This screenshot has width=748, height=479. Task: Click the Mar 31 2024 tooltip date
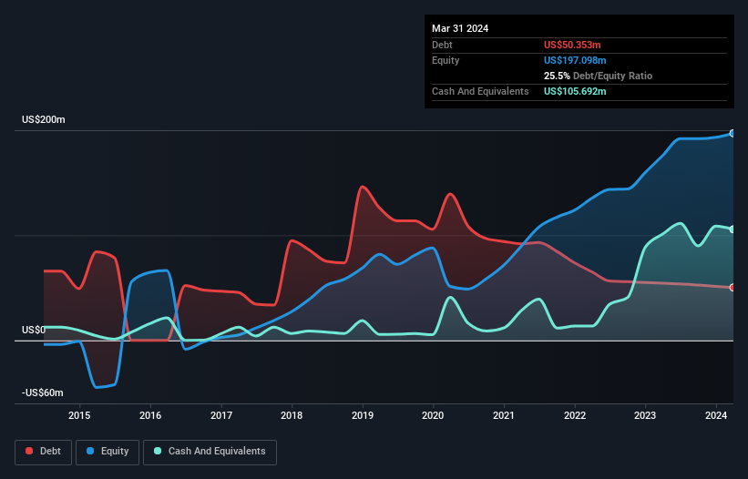pos(460,28)
